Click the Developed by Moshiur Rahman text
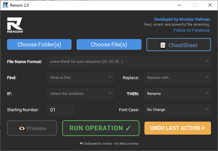The height and width of the screenshot is (151, 218). [182, 19]
